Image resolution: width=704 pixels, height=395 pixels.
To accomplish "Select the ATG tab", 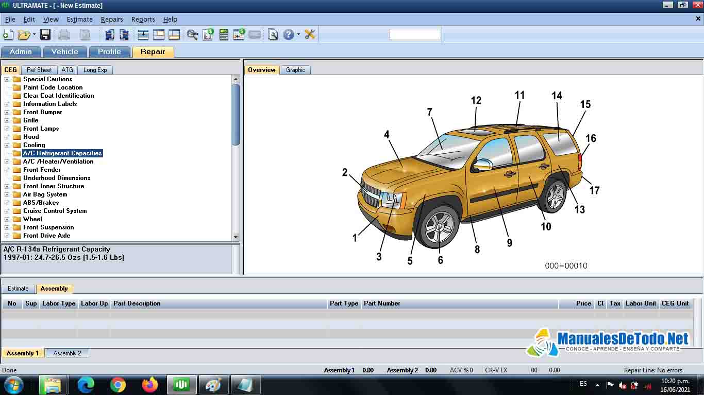I will pos(68,70).
